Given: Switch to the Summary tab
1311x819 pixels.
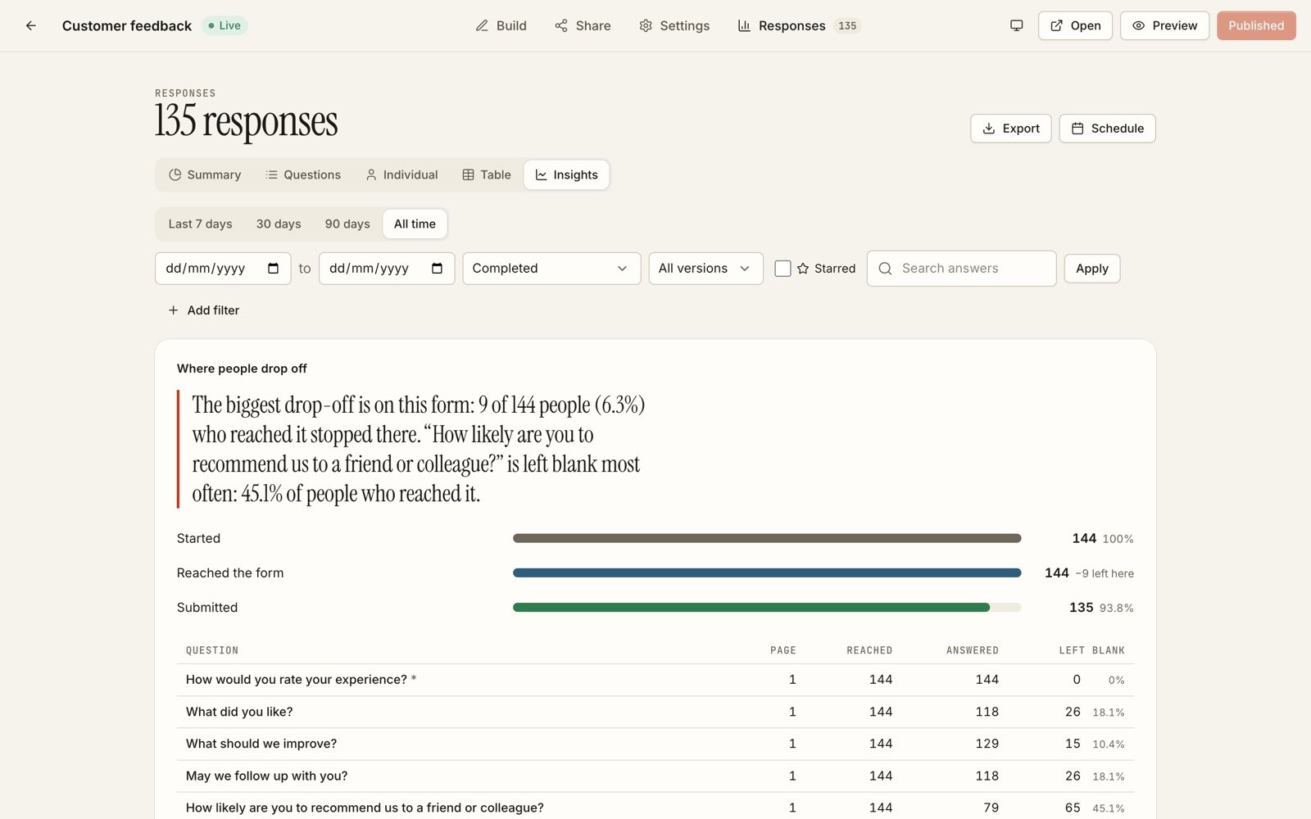Looking at the screenshot, I should [205, 175].
